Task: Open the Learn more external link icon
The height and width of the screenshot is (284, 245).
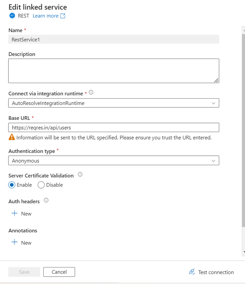Action: (x=63, y=16)
